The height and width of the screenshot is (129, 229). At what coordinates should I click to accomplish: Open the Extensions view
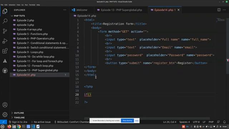[5, 51]
